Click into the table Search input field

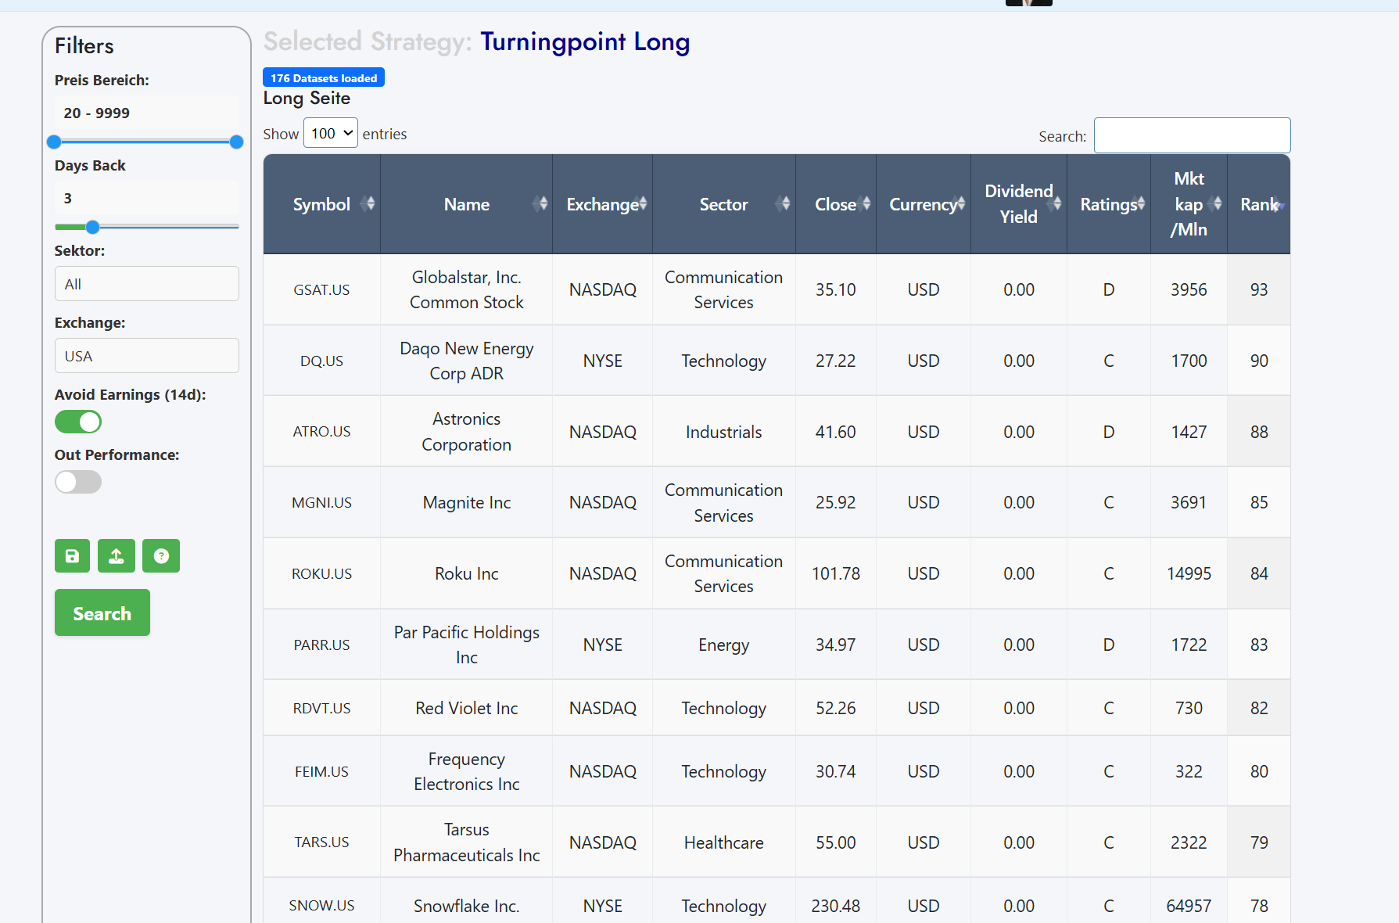[x=1192, y=135]
